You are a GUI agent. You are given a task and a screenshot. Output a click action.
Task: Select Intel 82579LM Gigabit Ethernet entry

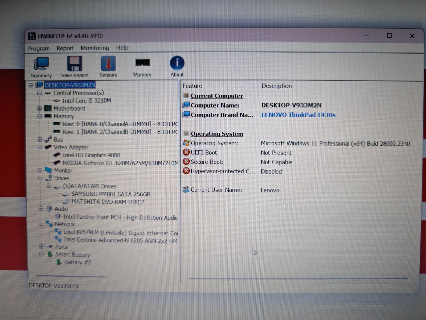[x=121, y=233]
